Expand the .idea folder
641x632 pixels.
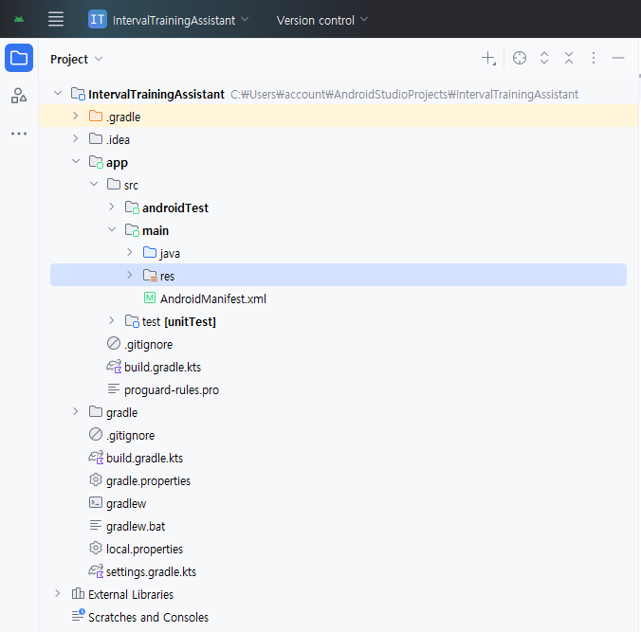pos(75,139)
